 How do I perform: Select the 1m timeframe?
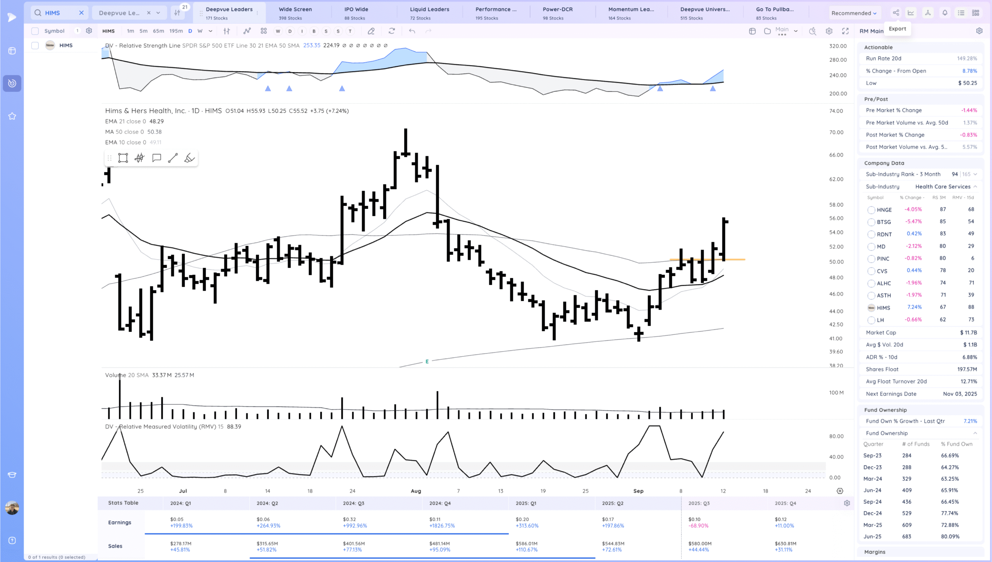point(130,31)
